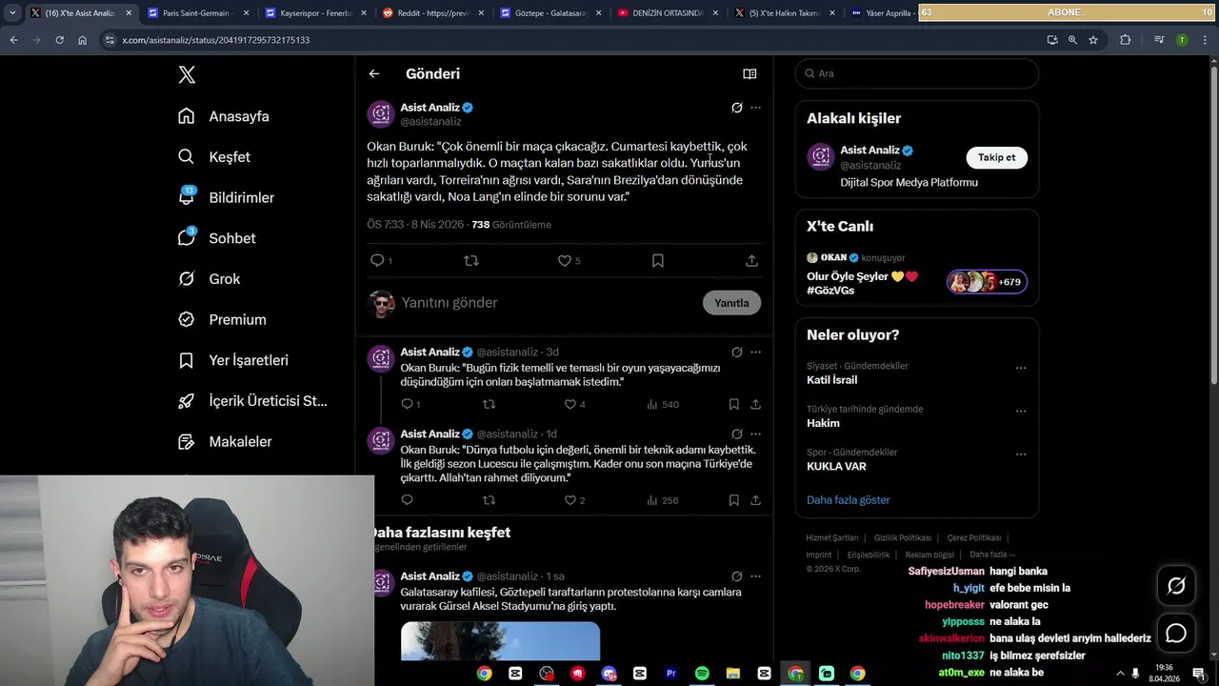
Task: Open Spotify from the taskbar
Action: point(701,674)
